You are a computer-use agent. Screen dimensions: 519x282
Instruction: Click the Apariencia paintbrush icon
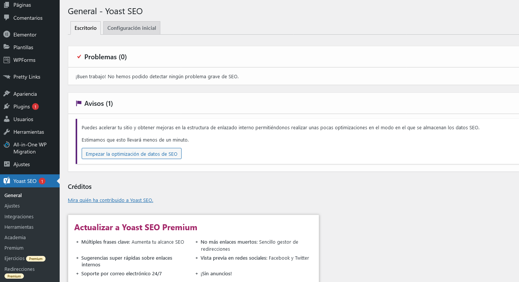6,94
